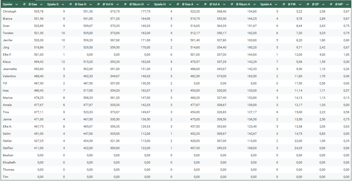Select the player name cell Christoph

pyautogui.click(x=9, y=11)
